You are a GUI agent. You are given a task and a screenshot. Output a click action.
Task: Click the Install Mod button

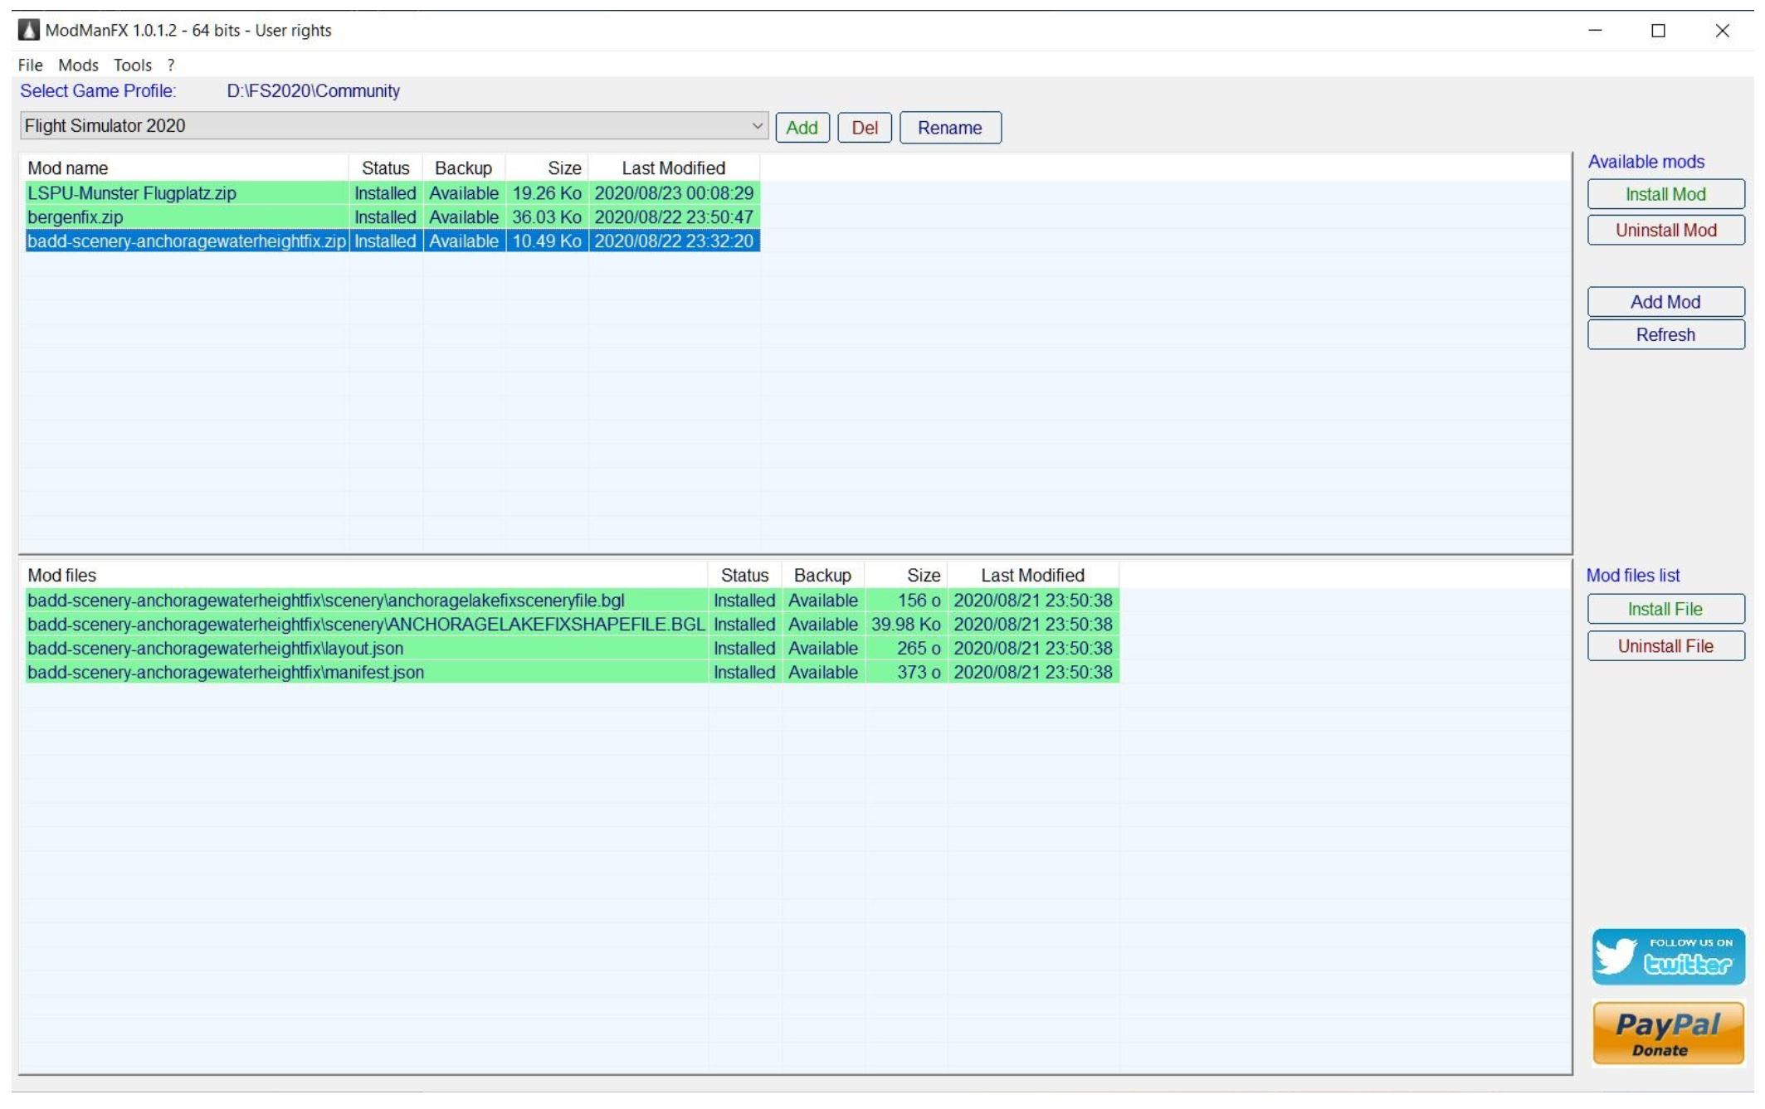[x=1665, y=194]
